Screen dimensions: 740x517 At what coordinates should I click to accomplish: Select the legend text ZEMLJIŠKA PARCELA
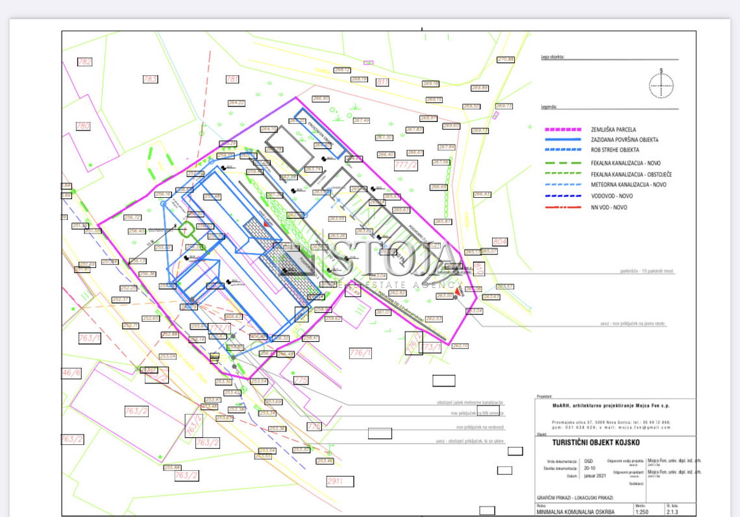coord(613,129)
